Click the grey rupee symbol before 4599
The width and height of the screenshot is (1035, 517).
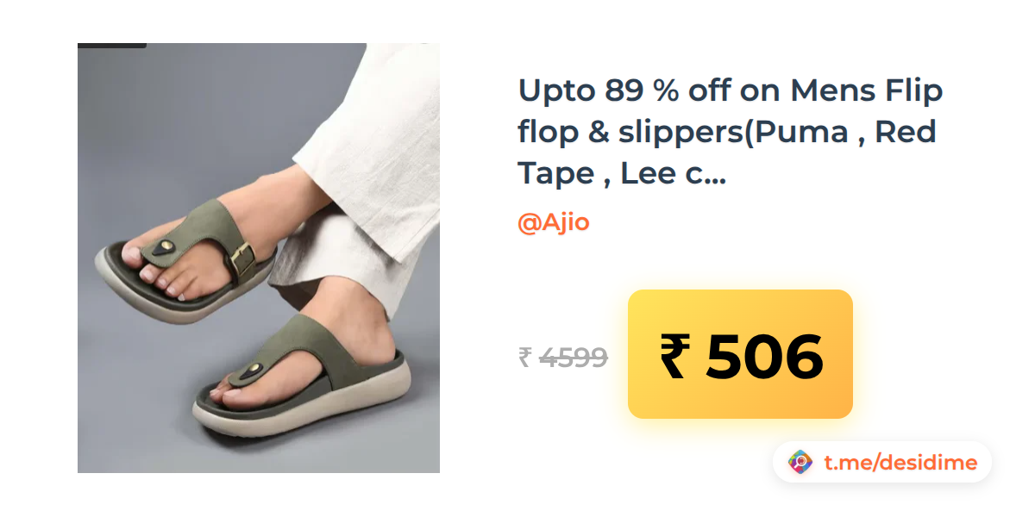pos(524,357)
